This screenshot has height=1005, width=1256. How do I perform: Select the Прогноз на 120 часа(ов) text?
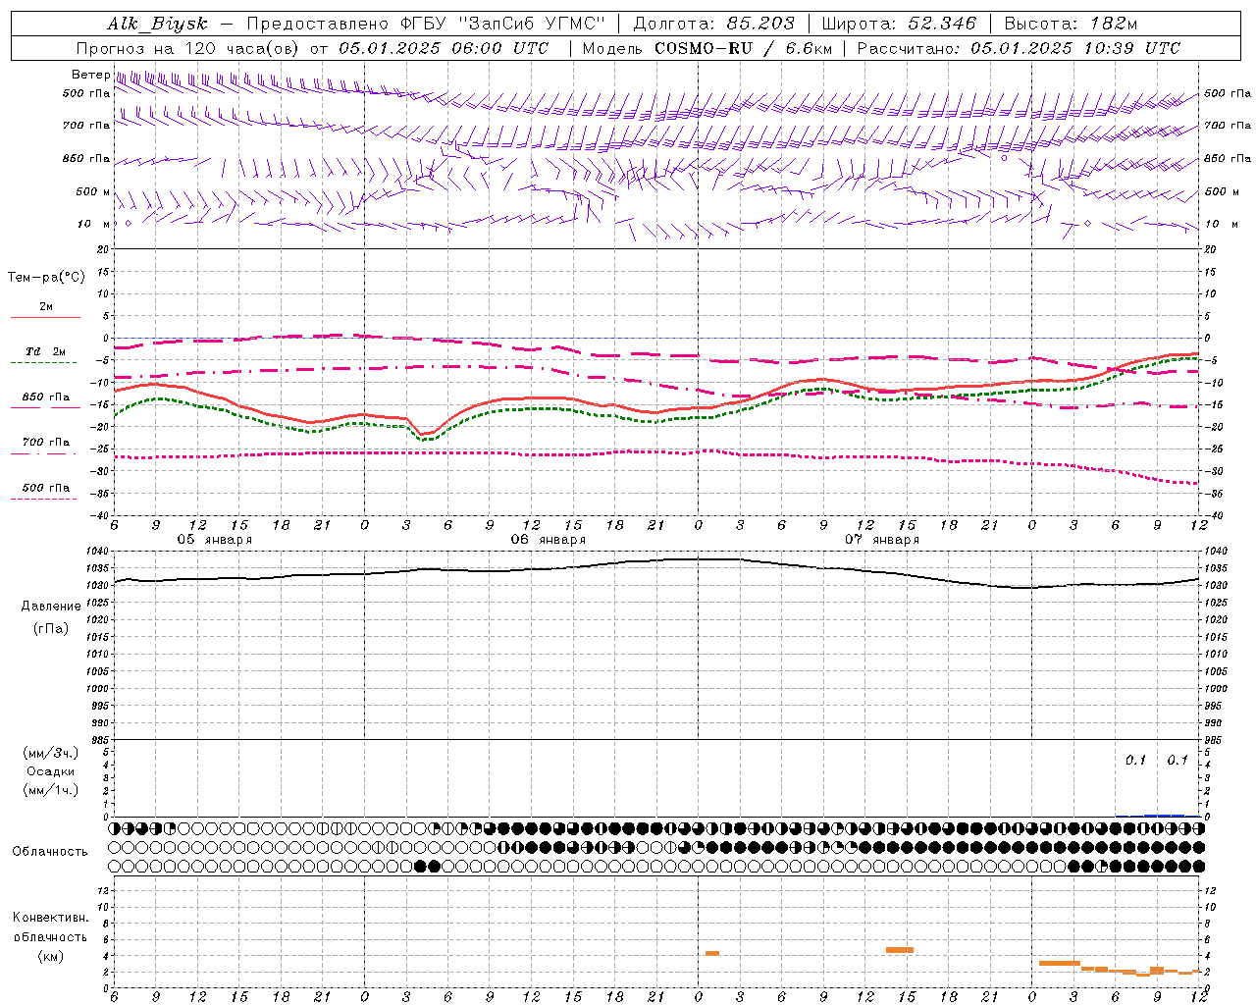[x=186, y=48]
